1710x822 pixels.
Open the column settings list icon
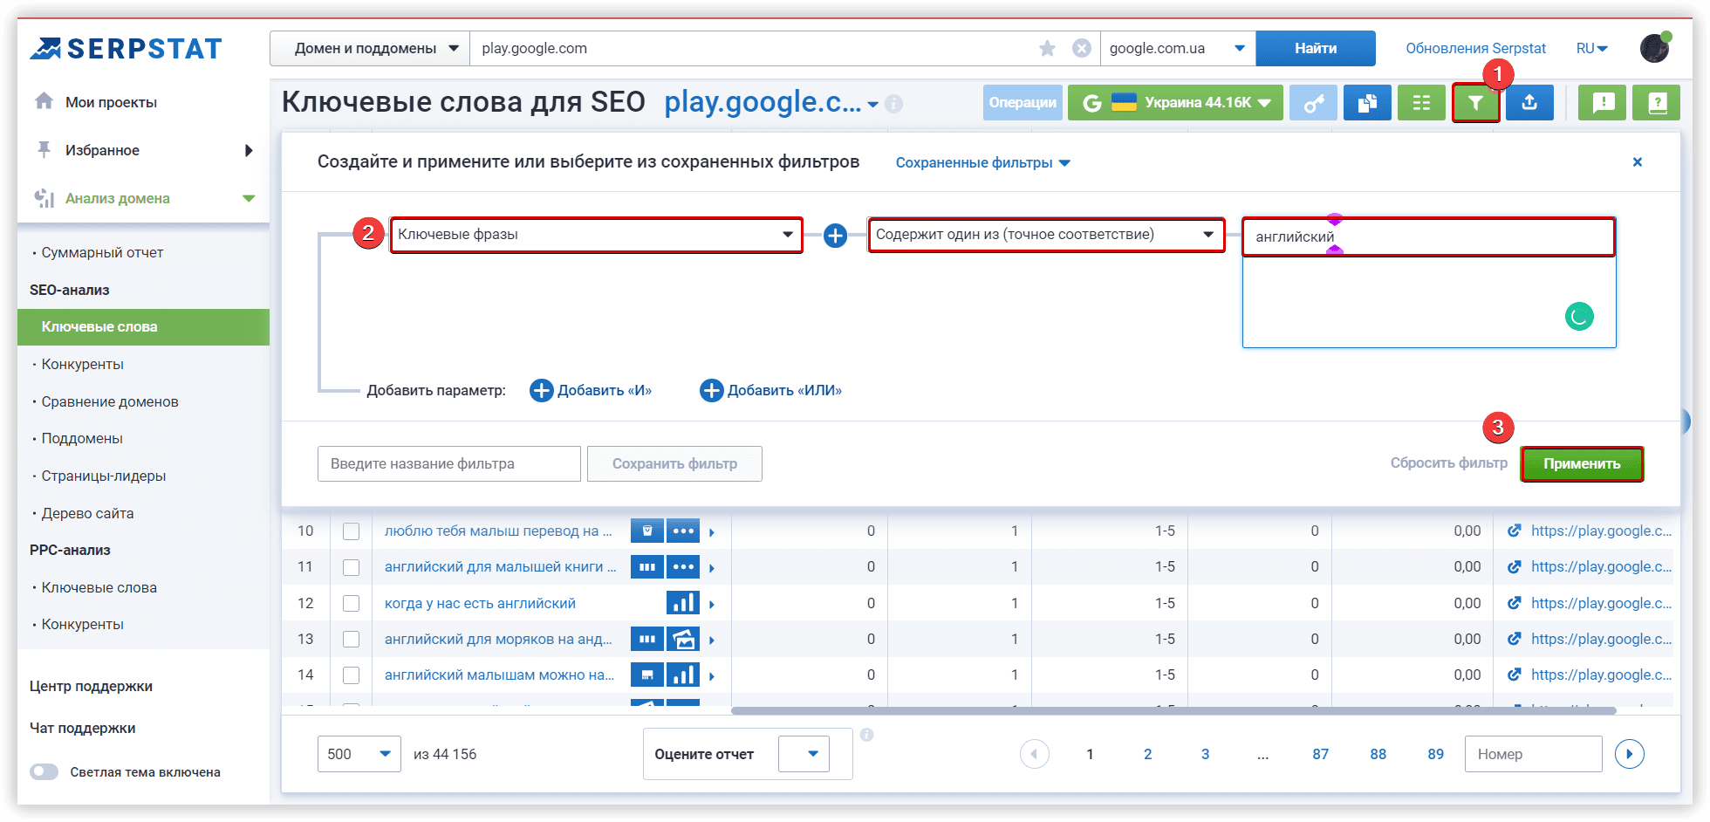(x=1421, y=103)
